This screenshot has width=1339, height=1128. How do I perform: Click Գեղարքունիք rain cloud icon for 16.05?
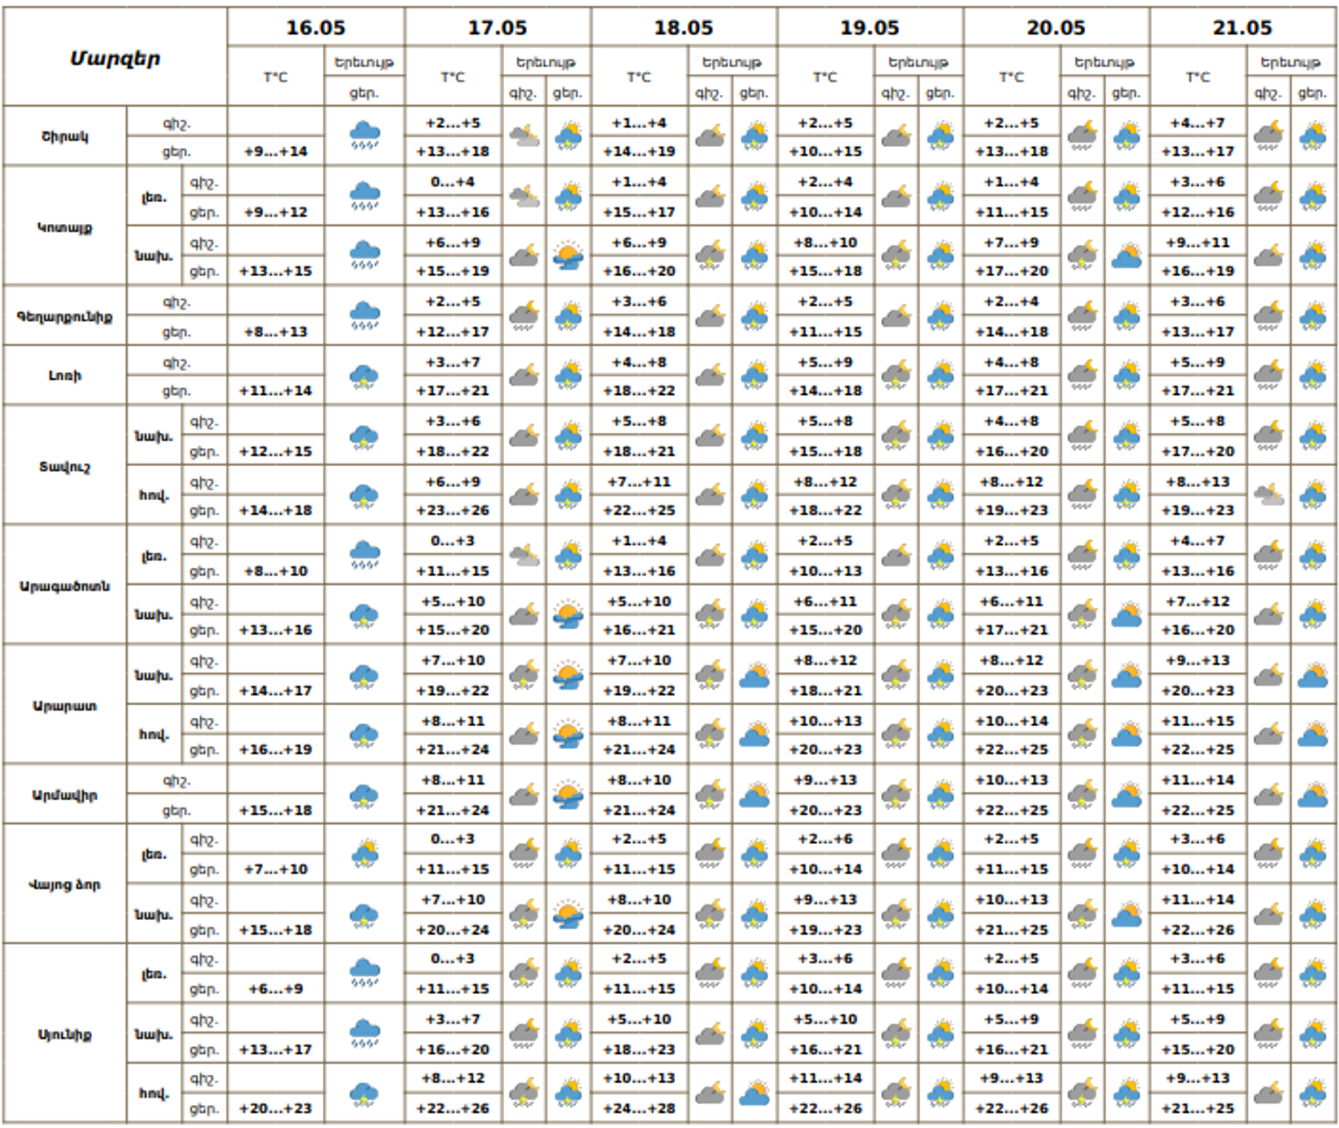click(x=365, y=315)
